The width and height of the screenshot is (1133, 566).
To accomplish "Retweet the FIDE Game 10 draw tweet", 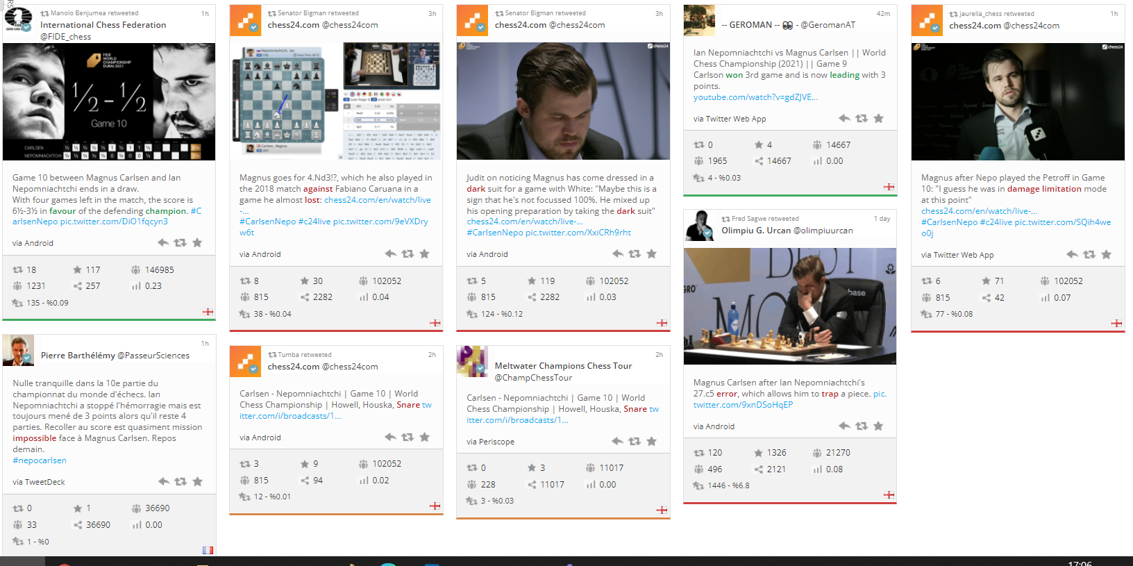I will click(180, 242).
